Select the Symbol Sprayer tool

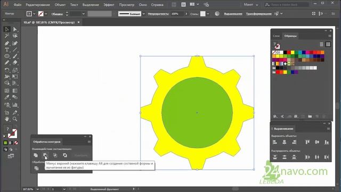[x=7, y=105]
